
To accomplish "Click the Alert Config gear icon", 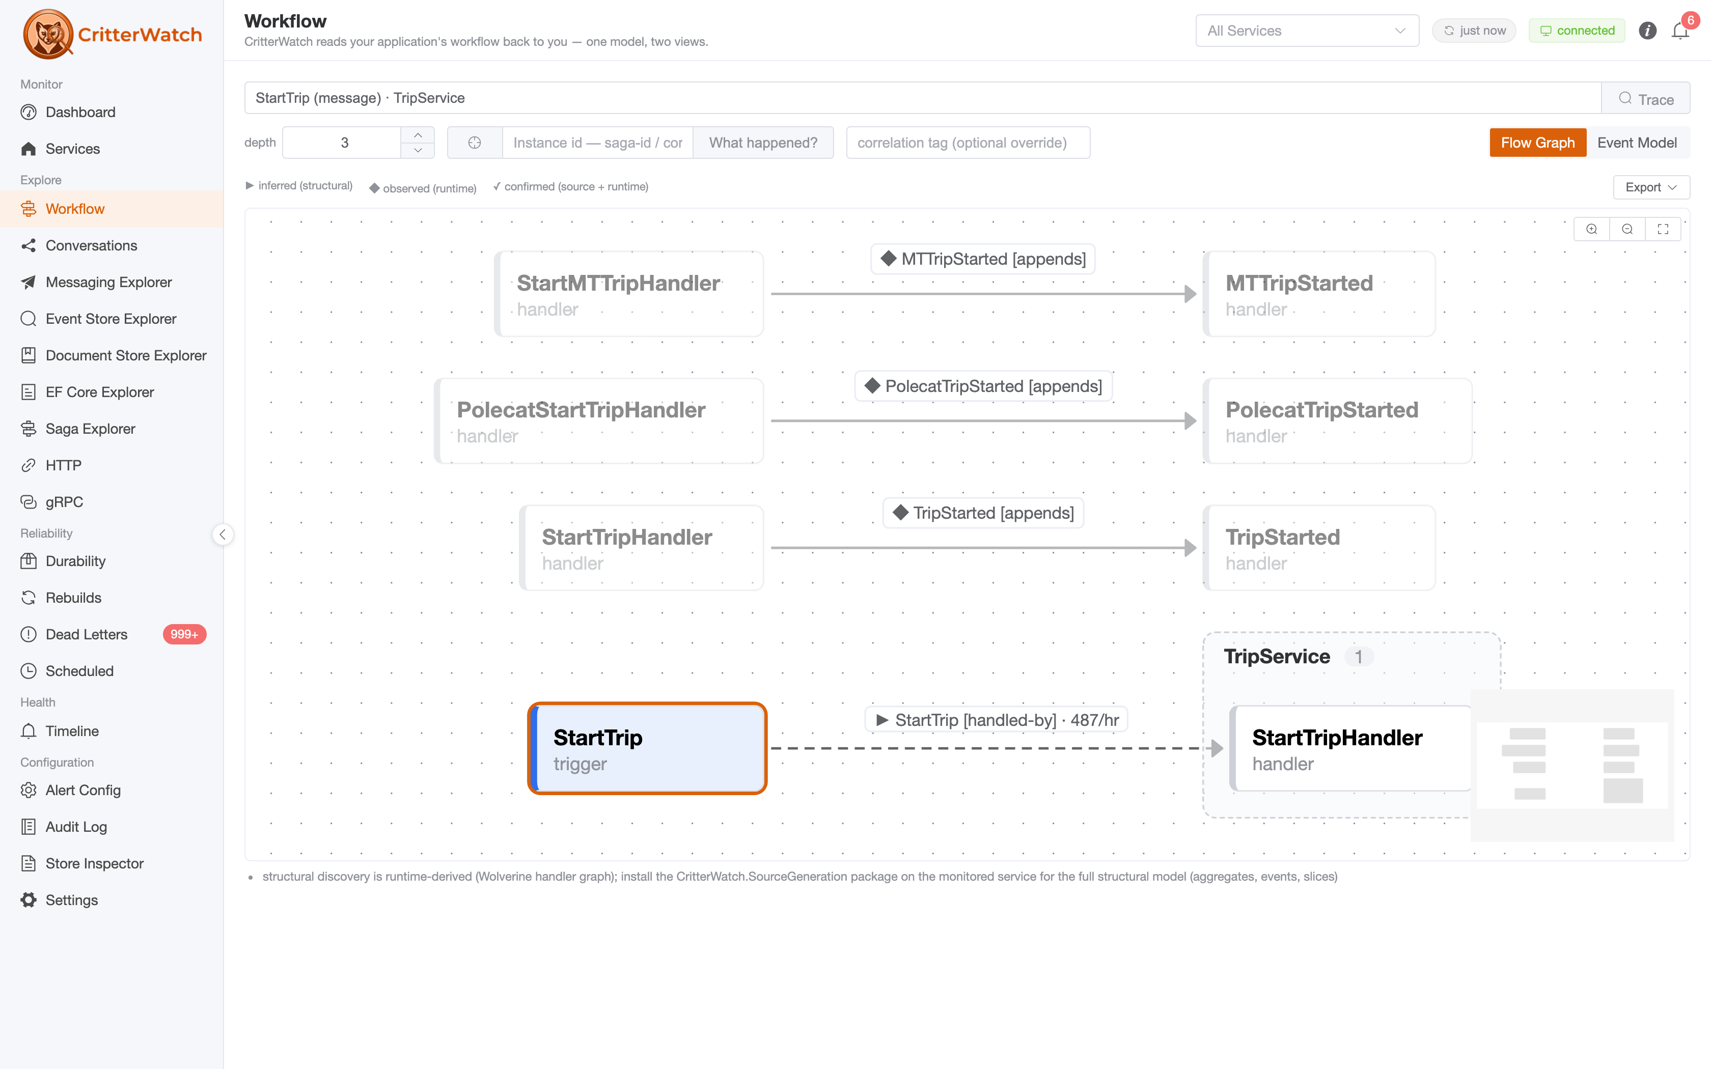I will coord(29,790).
